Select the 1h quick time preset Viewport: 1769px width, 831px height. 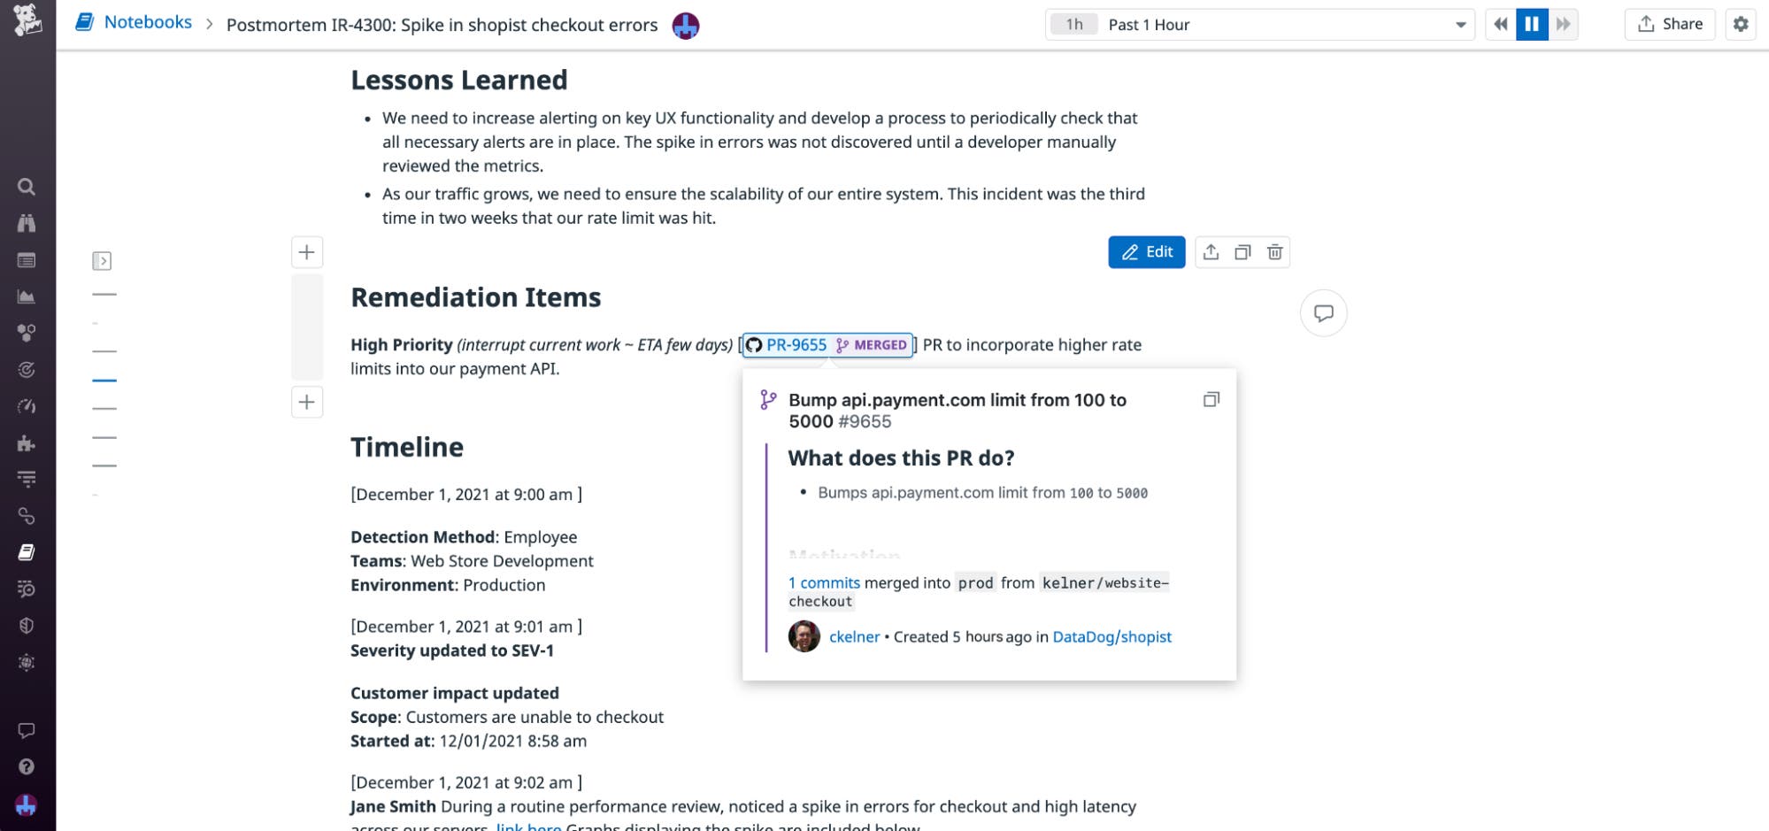tap(1073, 24)
